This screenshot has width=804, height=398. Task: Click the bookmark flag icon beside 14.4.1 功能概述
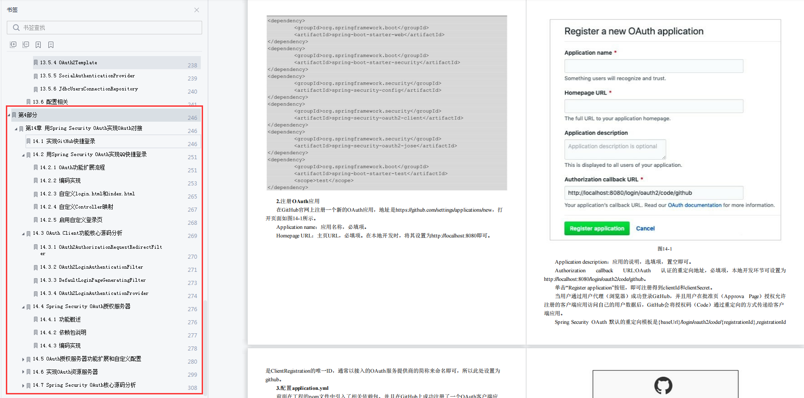(x=36, y=320)
